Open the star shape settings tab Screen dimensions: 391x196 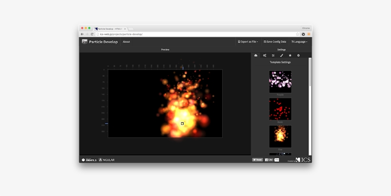[x=290, y=56]
